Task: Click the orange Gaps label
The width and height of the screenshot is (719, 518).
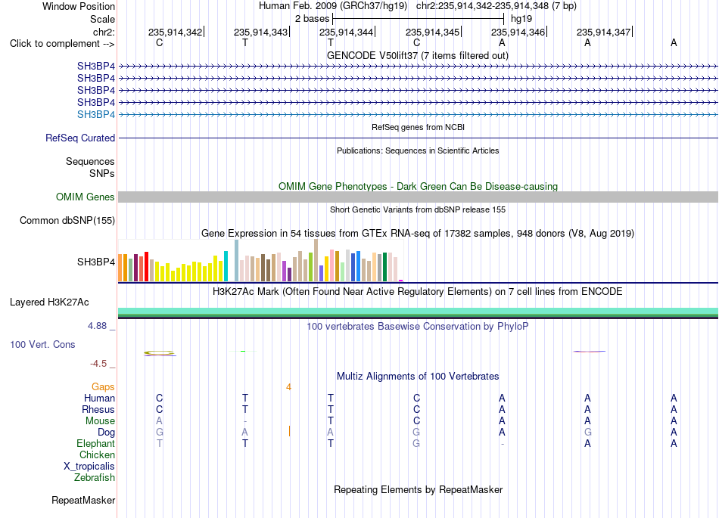Action: tap(103, 387)
